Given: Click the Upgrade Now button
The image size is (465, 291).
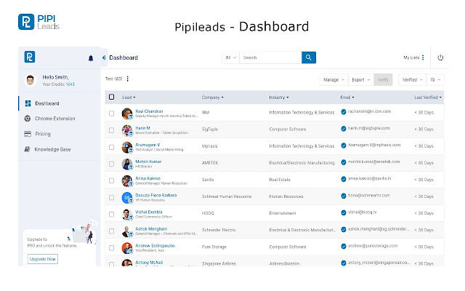Looking at the screenshot, I should pyautogui.click(x=43, y=259).
